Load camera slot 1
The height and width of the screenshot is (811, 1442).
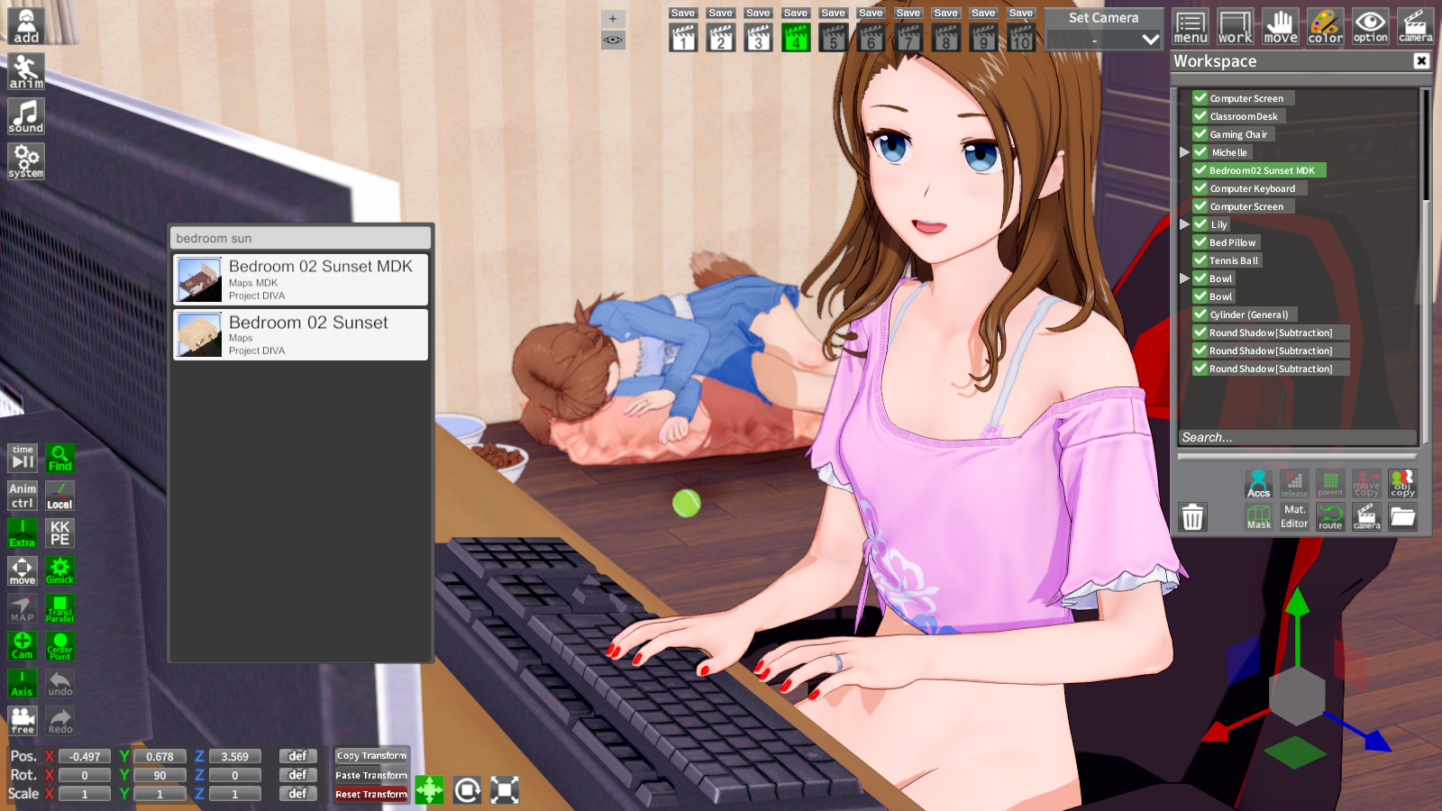point(683,38)
